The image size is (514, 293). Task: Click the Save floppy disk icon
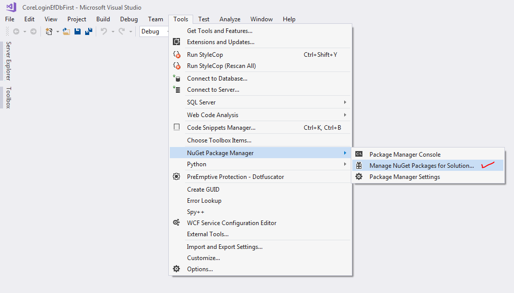[78, 31]
